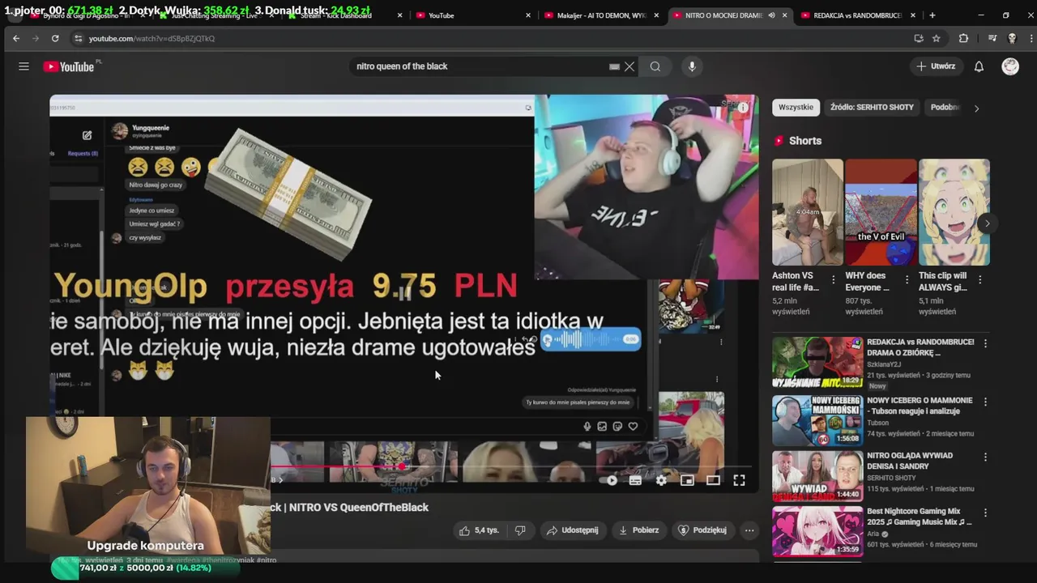Click the Udostępnij share button

tap(572, 530)
